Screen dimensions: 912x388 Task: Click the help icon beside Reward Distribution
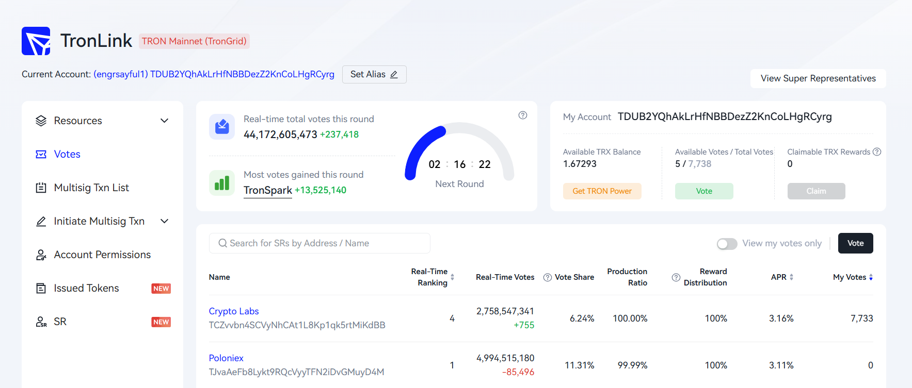pos(676,277)
